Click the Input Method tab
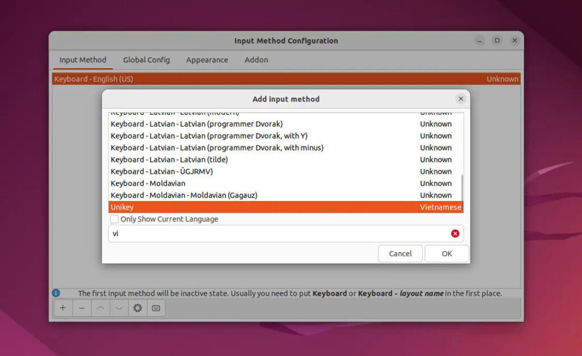The height and width of the screenshot is (356, 582). point(82,60)
